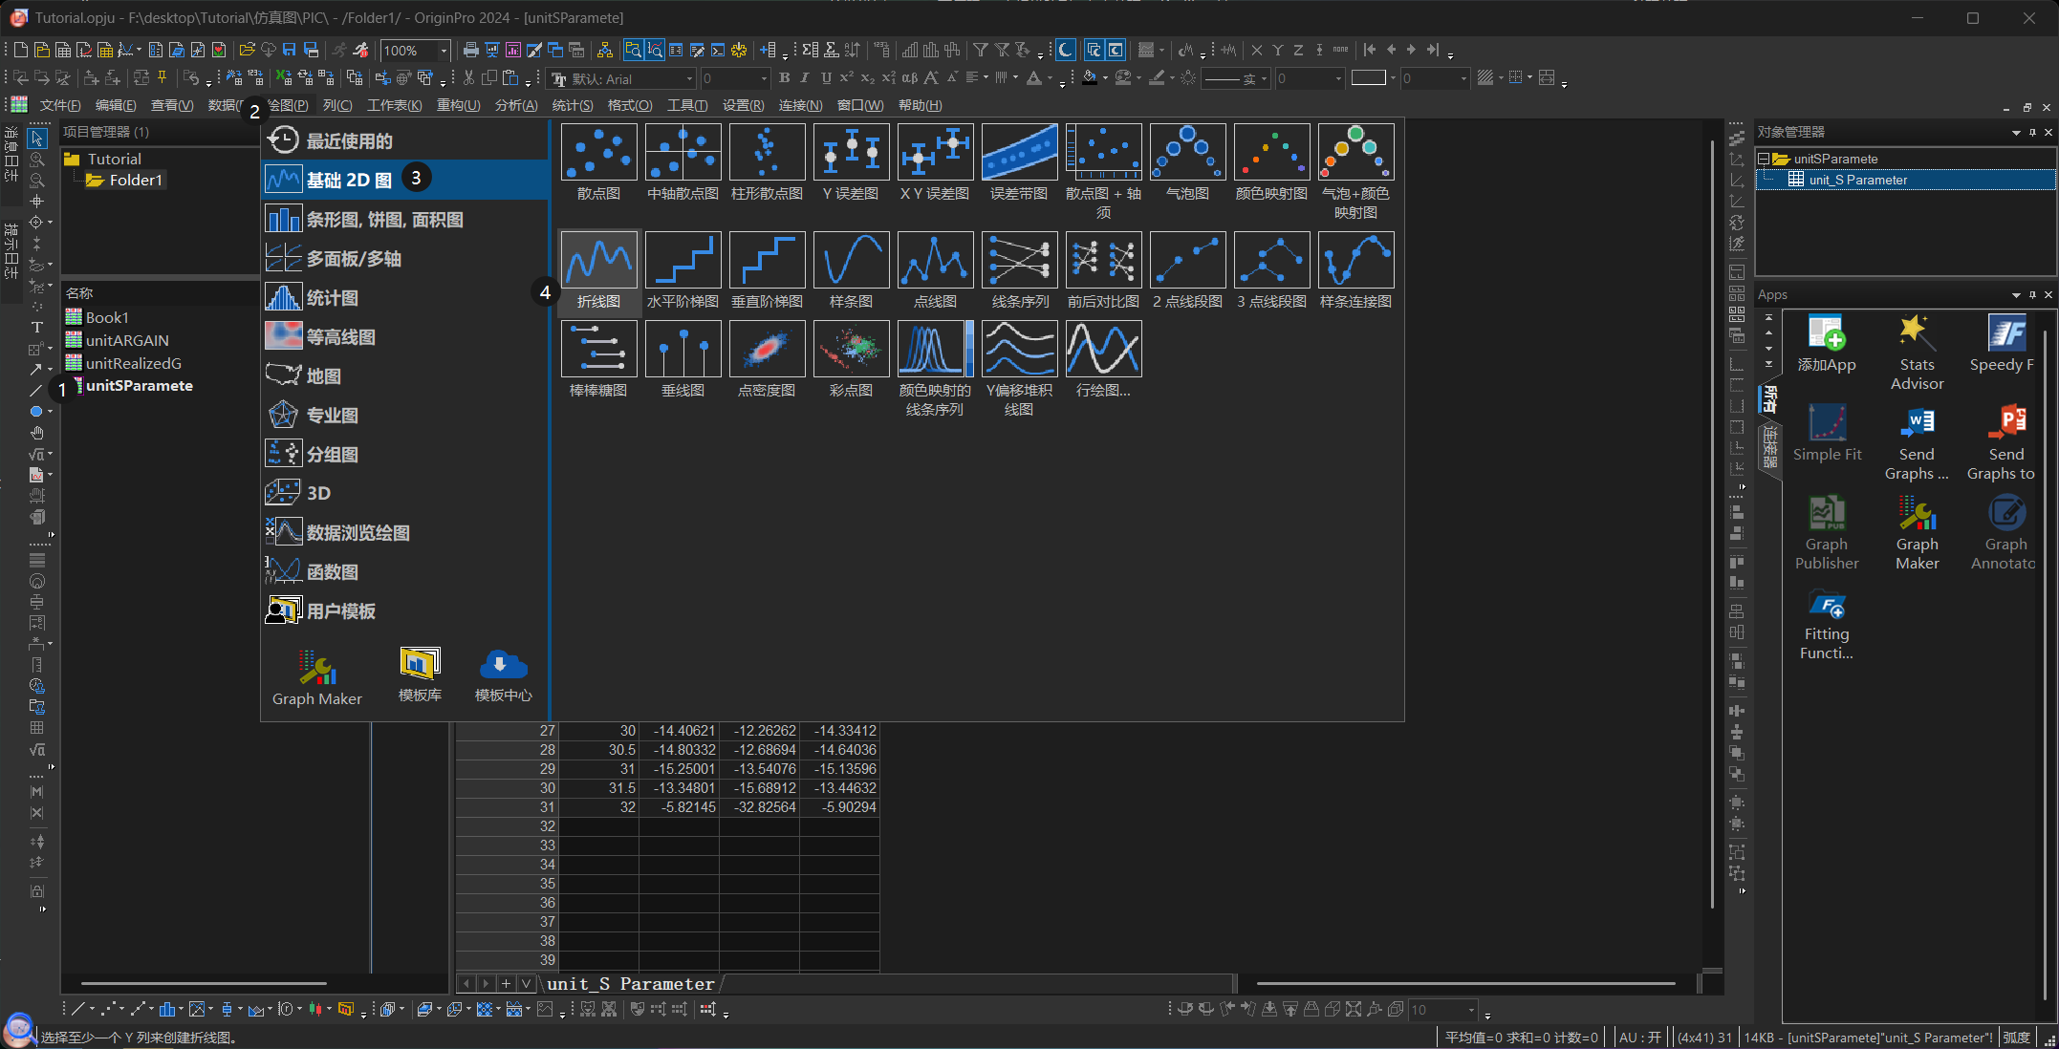Select the 样条图 spline plot icon
The image size is (2059, 1049).
point(851,260)
